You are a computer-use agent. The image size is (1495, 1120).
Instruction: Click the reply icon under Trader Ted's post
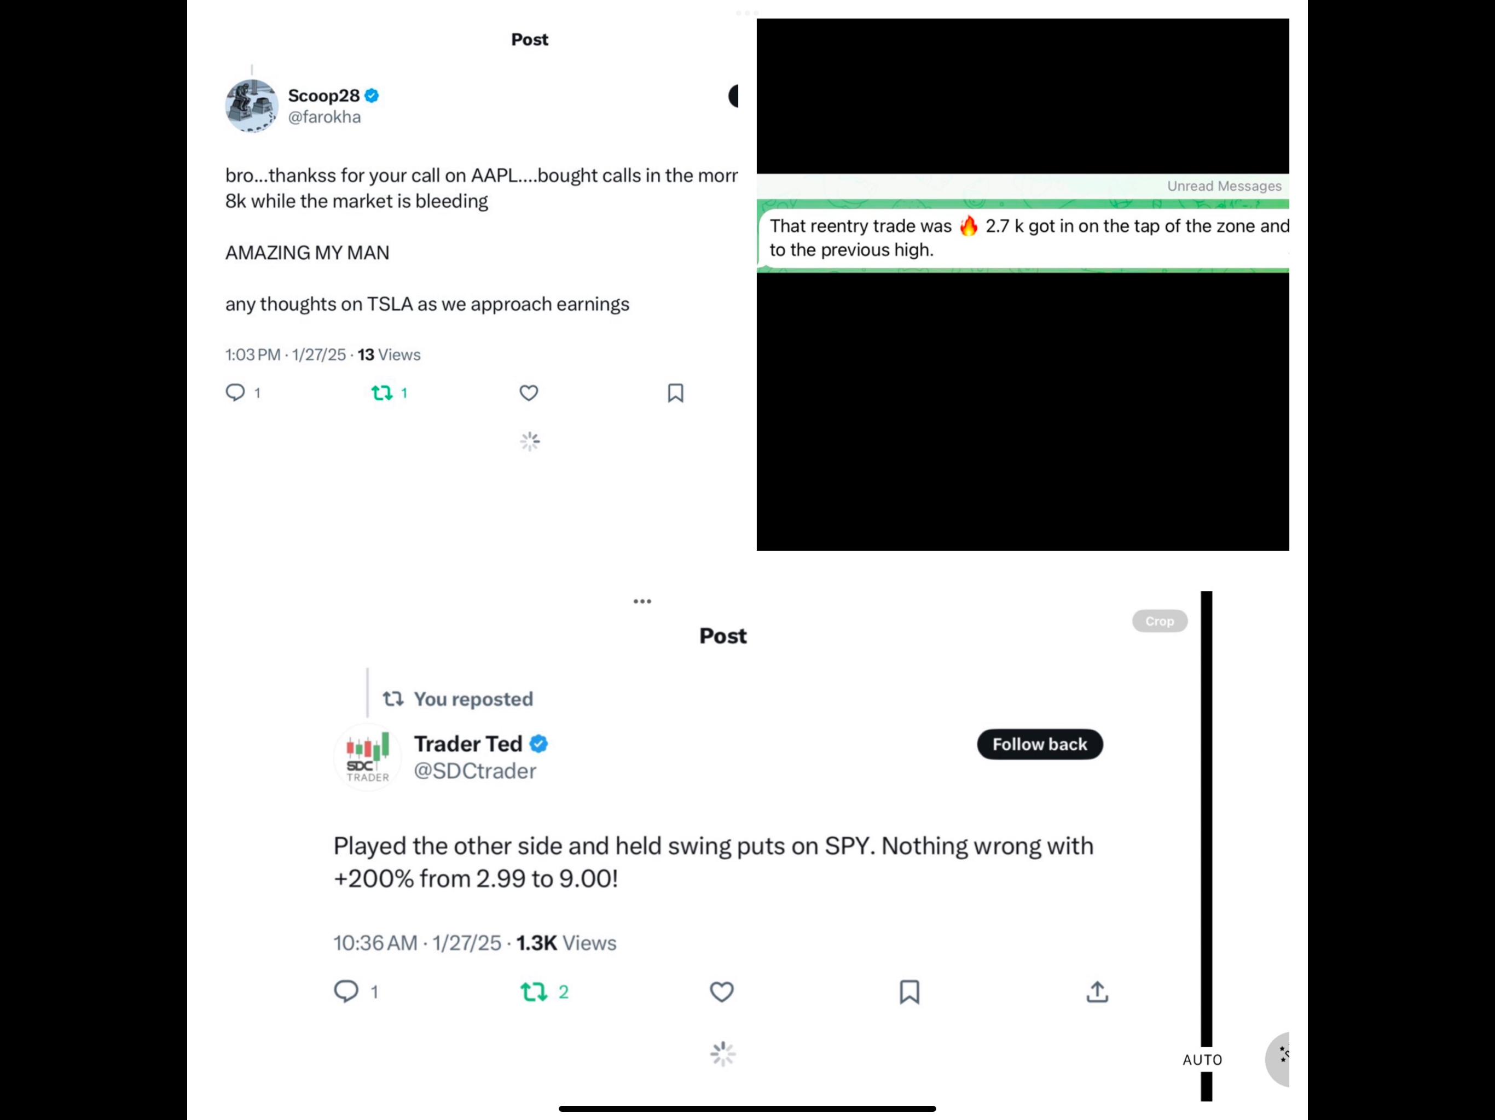(346, 991)
